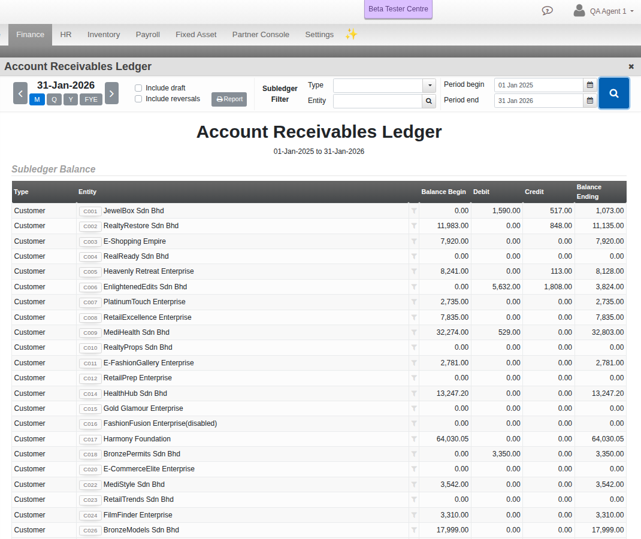Click the C017 entity code badge
Viewport: 641px width, 539px height.
pyautogui.click(x=90, y=440)
